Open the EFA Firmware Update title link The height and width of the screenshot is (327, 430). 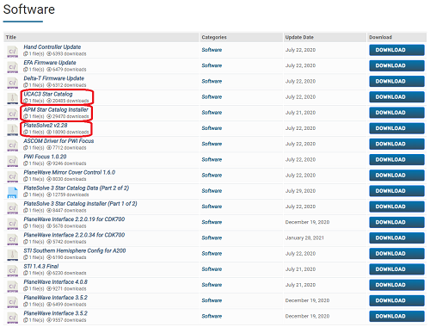(50, 63)
